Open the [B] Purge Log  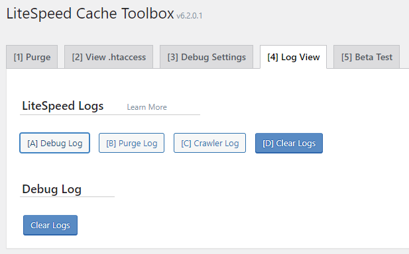[131, 143]
